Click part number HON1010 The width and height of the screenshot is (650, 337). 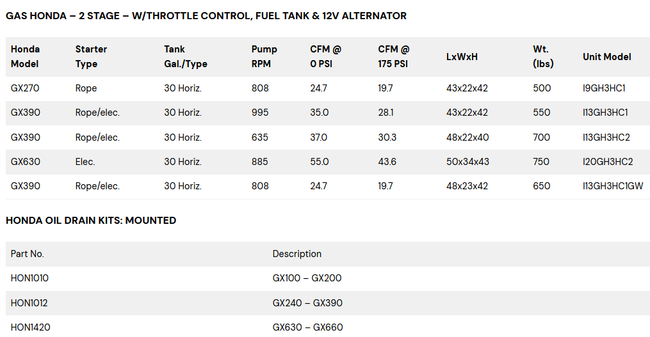point(29,278)
